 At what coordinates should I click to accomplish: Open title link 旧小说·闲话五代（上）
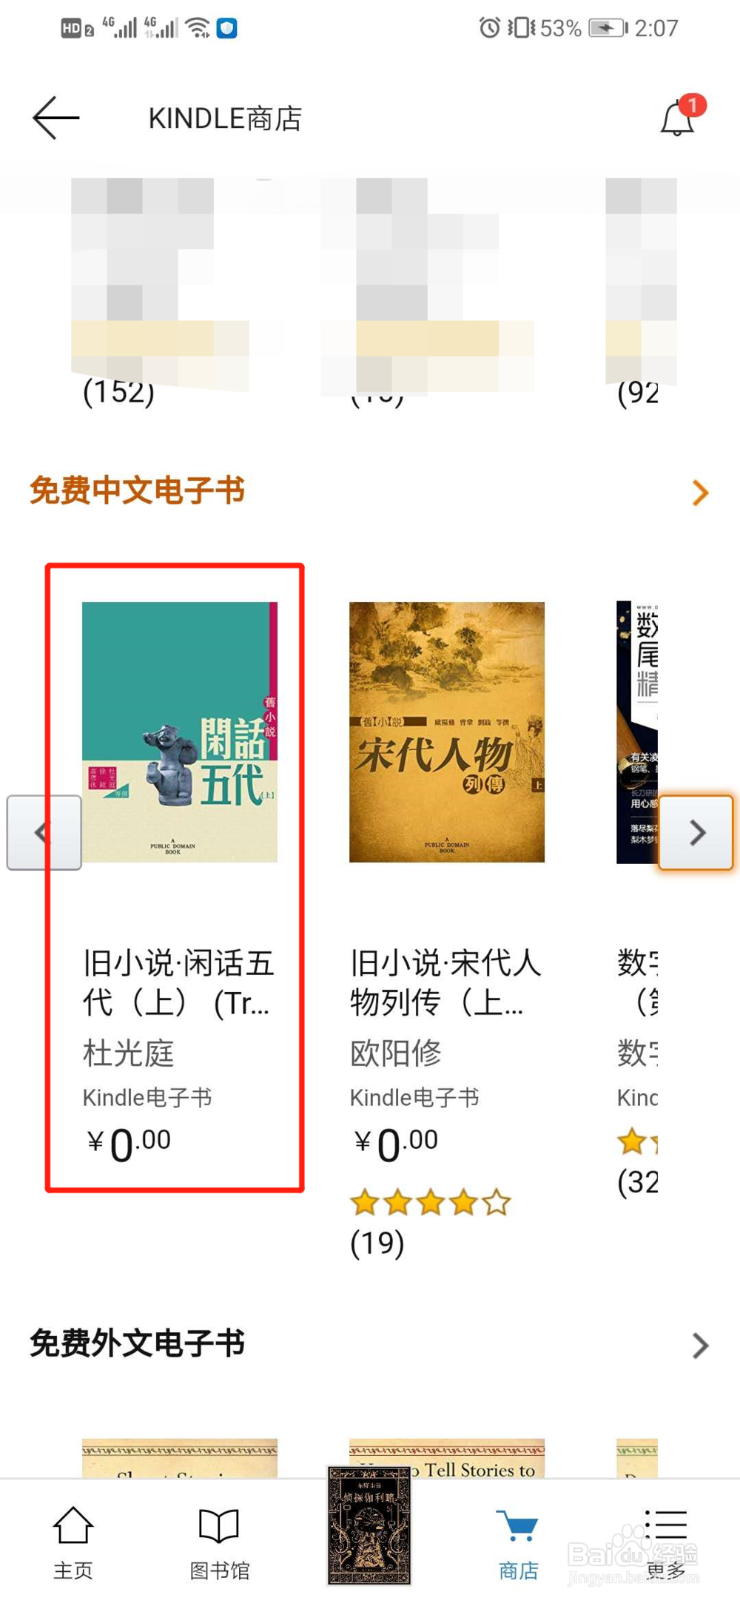pyautogui.click(x=178, y=983)
